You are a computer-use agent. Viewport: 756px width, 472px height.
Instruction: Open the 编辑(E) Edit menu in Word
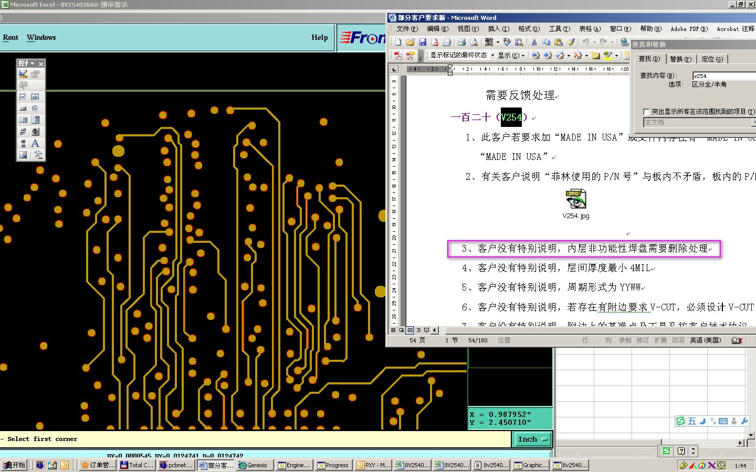pos(438,29)
